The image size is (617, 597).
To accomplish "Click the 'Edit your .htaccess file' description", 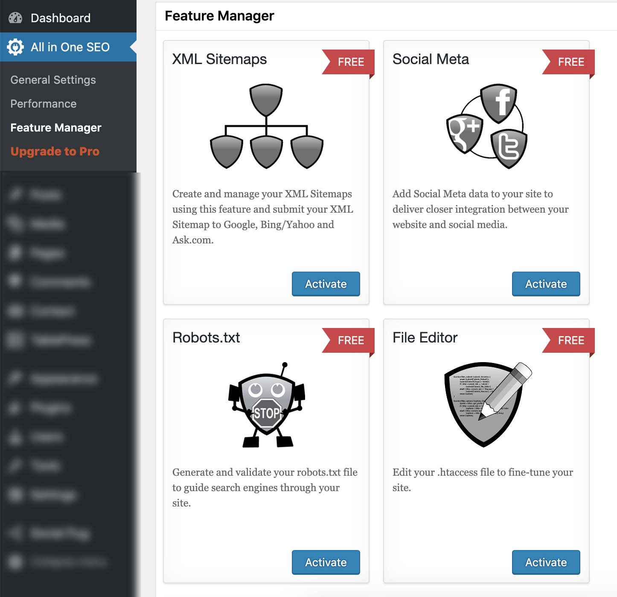I will point(483,480).
